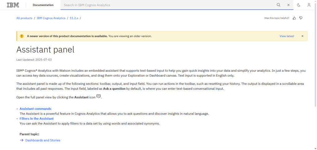317x150 pixels.
Task: Open the user profile icon
Action: pos(309,5)
